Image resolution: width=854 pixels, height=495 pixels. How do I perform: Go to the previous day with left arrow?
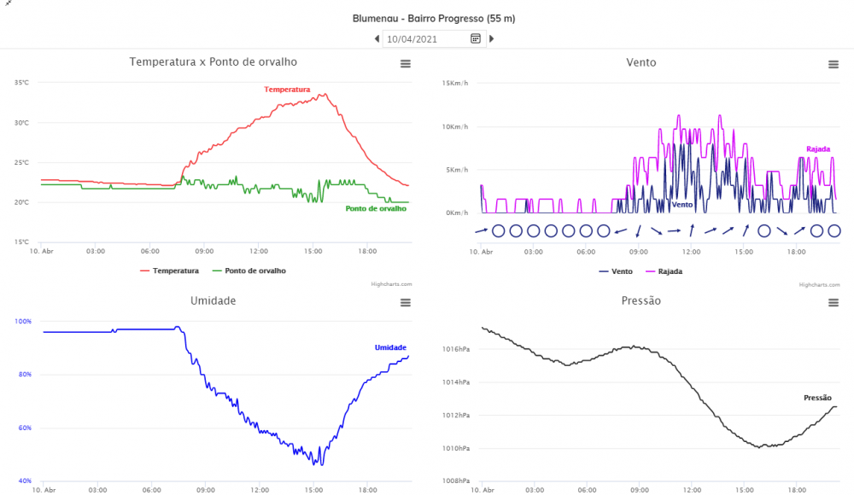point(377,38)
